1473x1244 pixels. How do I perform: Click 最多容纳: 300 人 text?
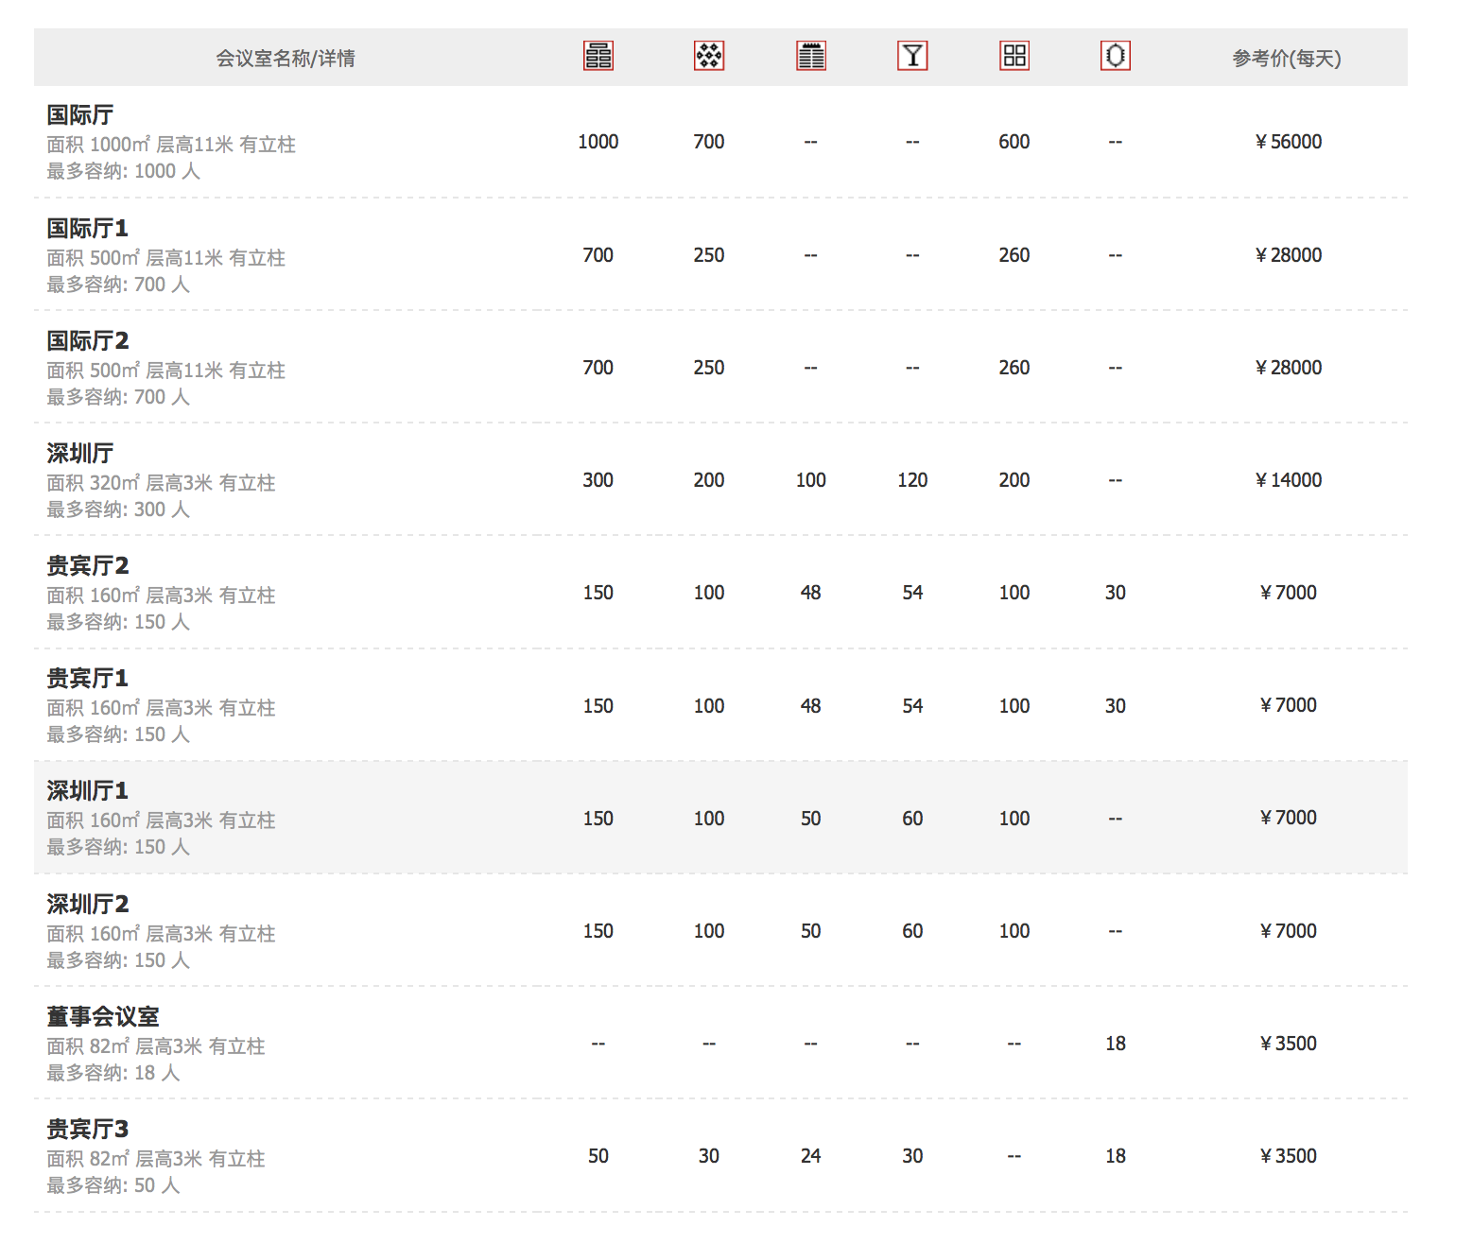point(118,510)
